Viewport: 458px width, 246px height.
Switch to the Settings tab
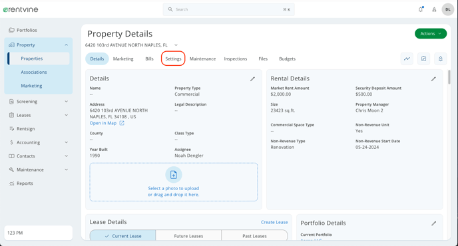173,59
